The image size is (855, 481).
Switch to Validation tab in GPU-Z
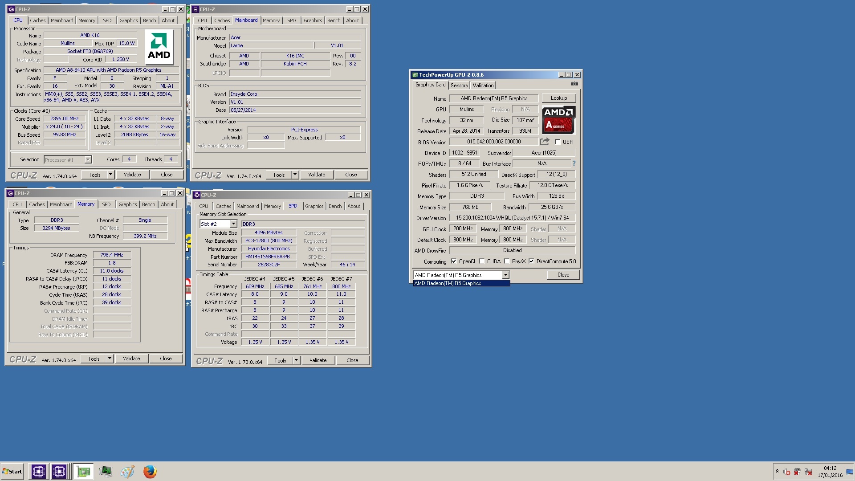pos(483,86)
